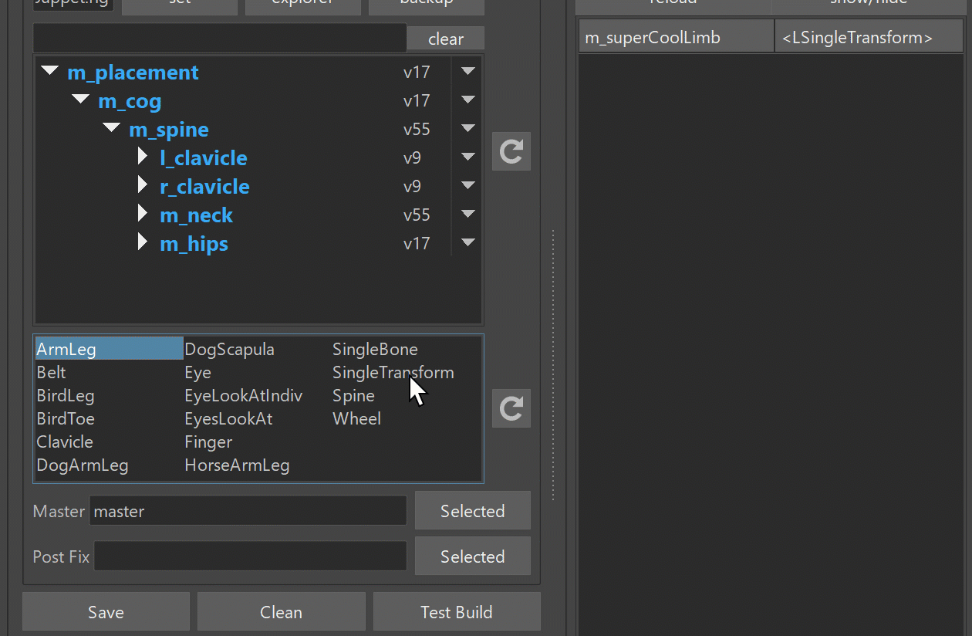Open version dropdown for m_spine
Screen dimensions: 972x636
(467, 128)
